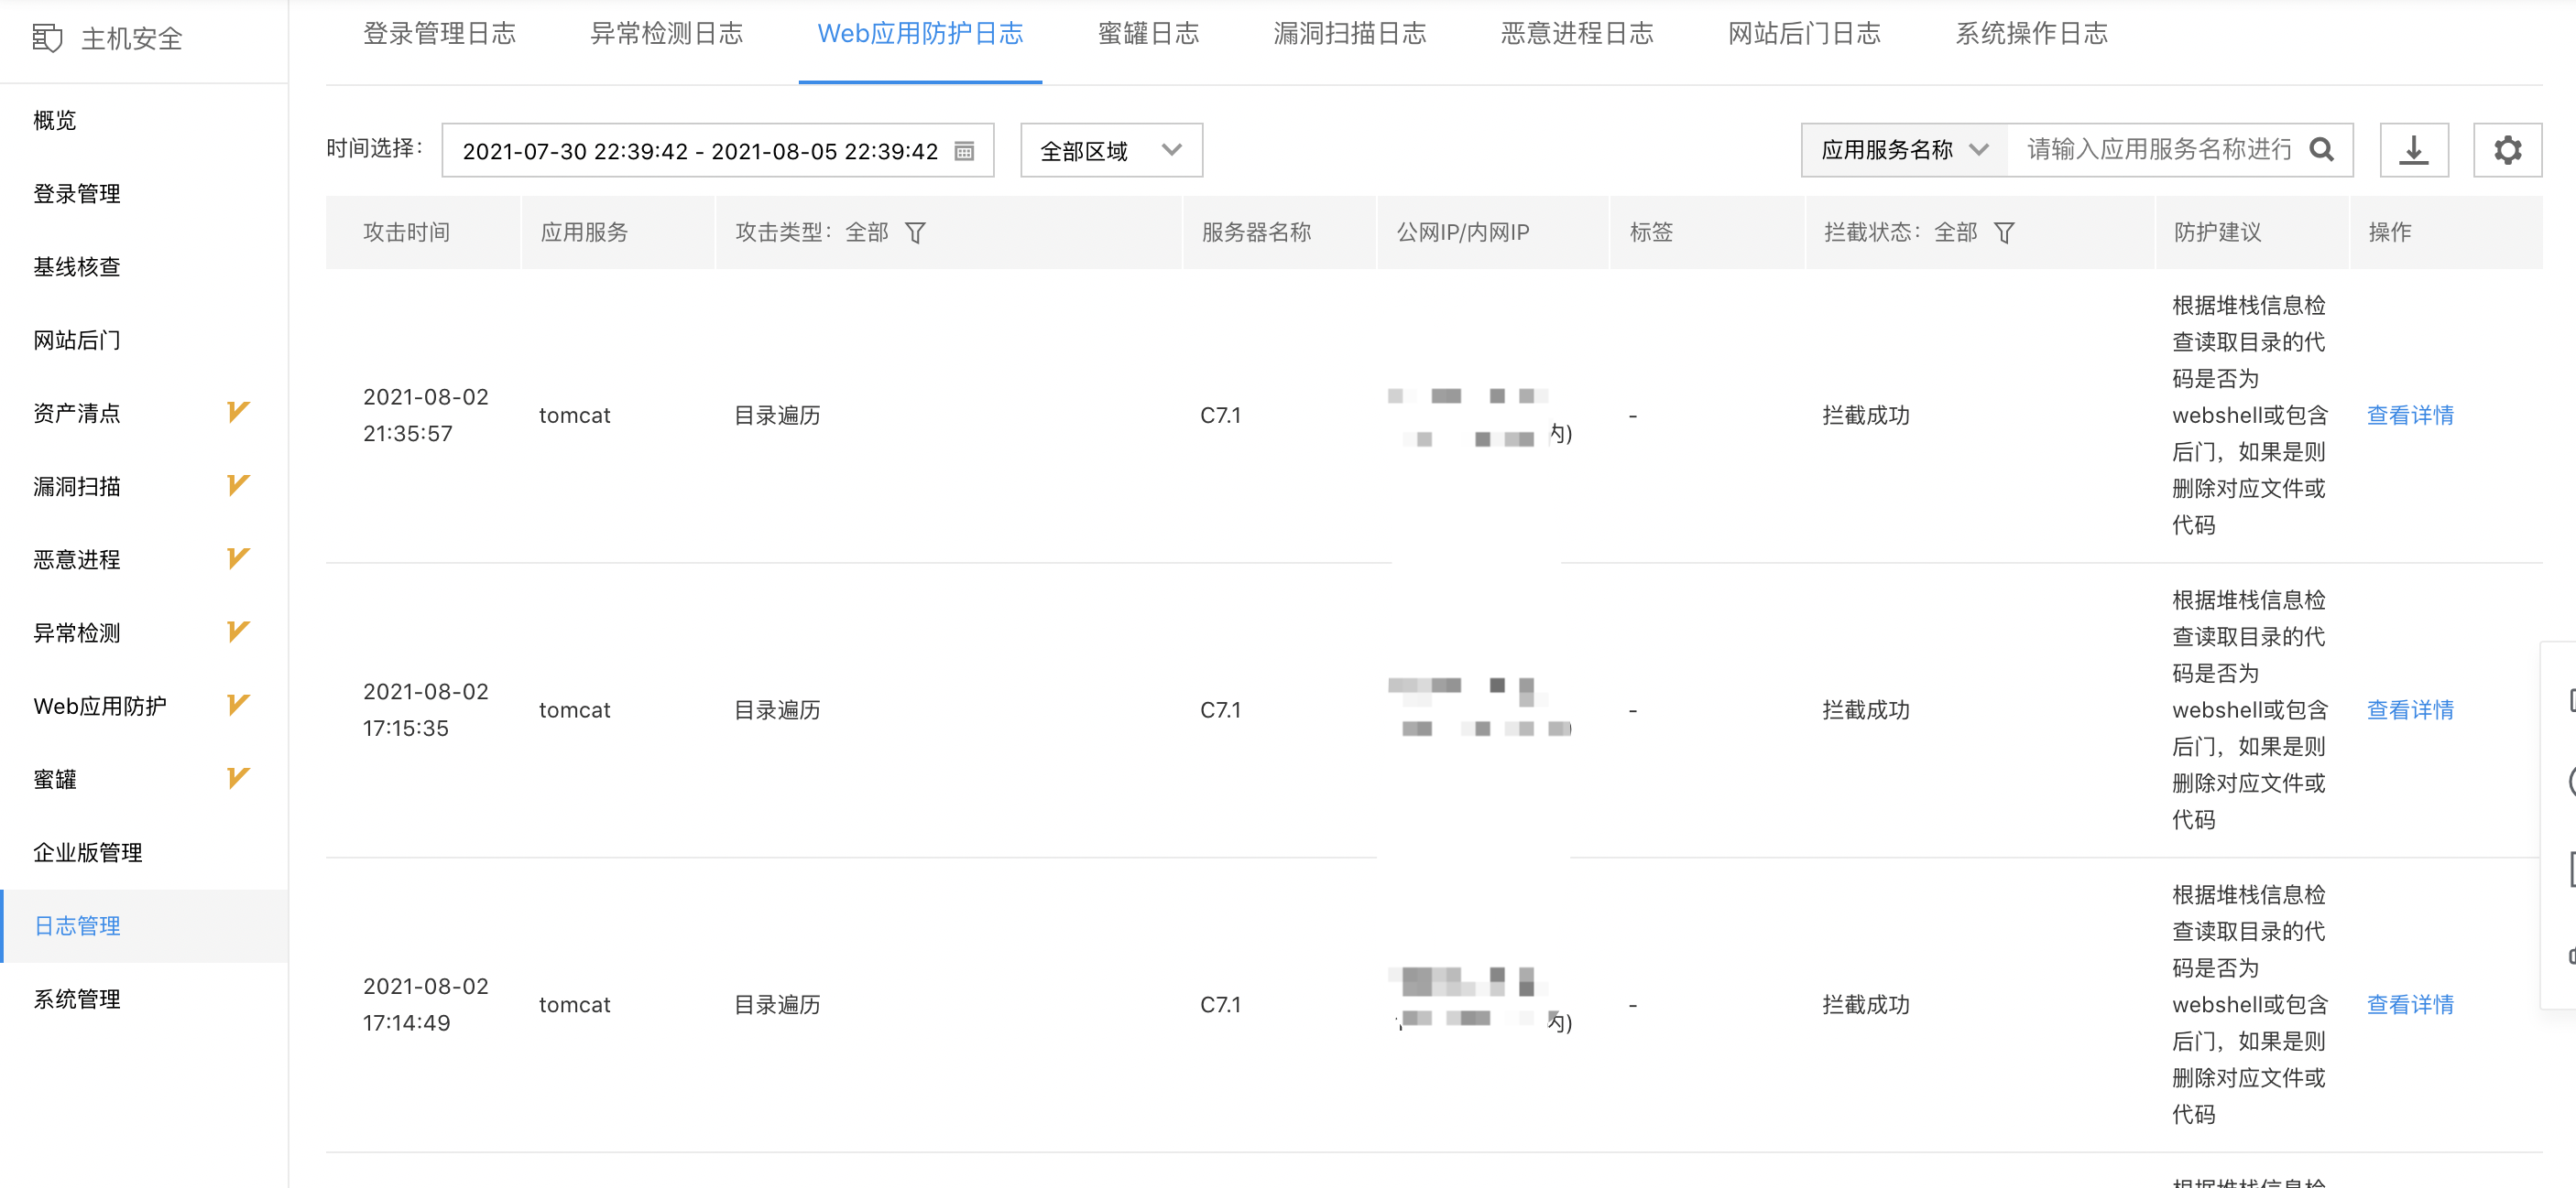
Task: Switch to 异常检测日志 tab
Action: (666, 34)
